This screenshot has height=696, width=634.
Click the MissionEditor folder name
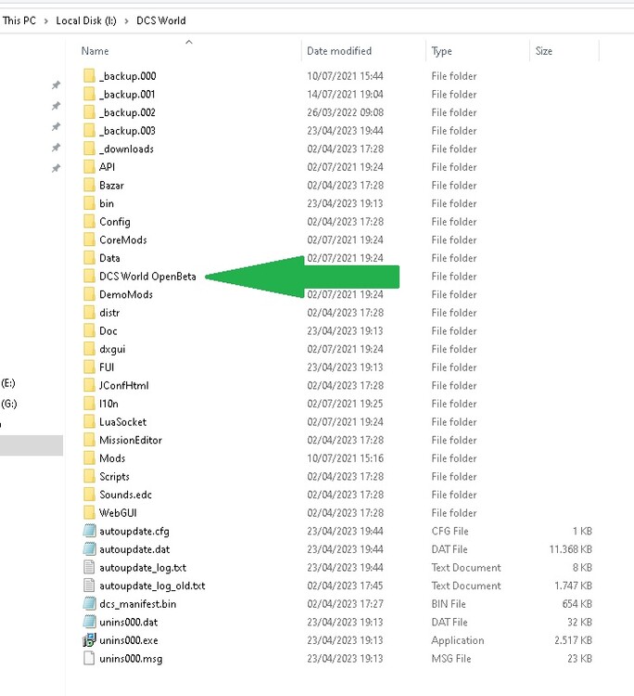pyautogui.click(x=131, y=440)
